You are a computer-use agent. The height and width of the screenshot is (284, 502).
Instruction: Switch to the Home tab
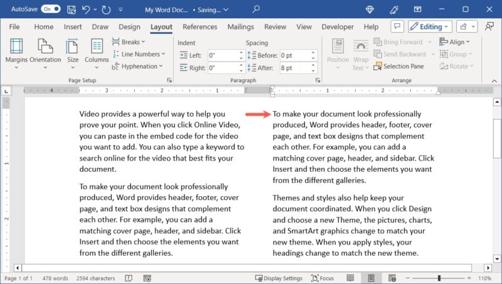tap(44, 27)
